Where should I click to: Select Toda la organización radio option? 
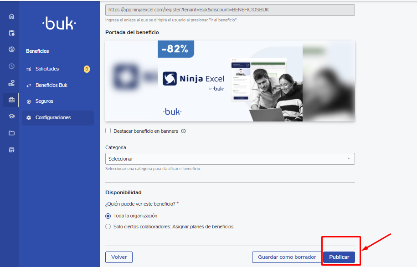(108, 216)
